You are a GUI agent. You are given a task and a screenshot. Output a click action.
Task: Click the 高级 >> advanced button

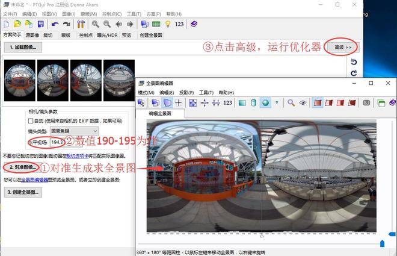click(343, 48)
